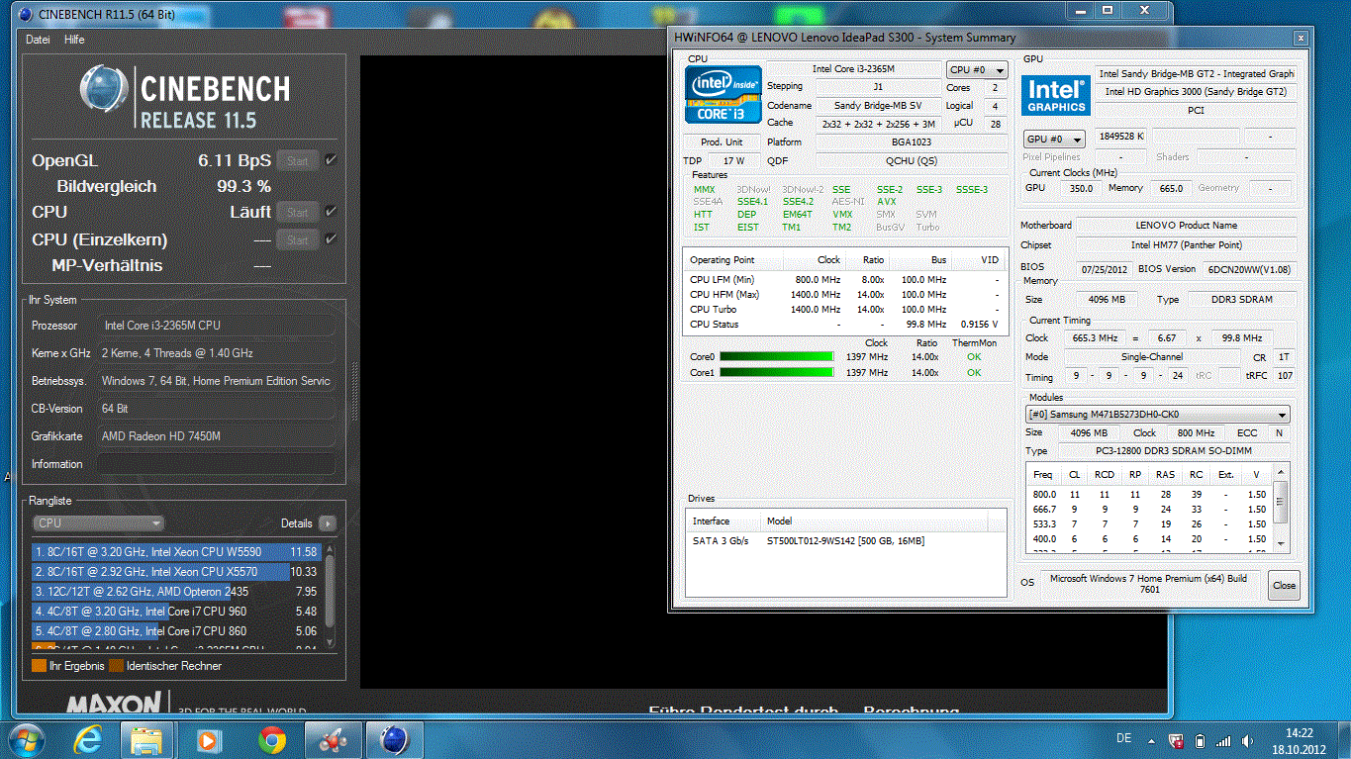
Task: Click the Intel Core i3 logo in HWiNFO64
Action: (724, 95)
